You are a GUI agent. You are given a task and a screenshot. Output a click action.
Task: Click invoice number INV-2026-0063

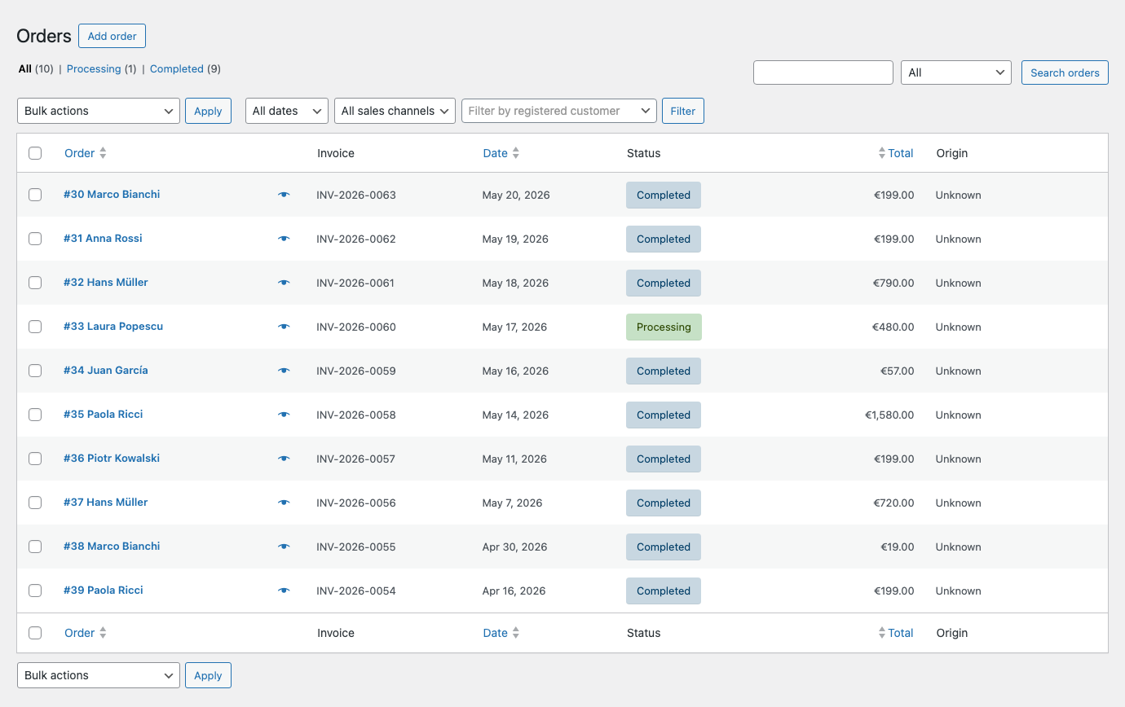[356, 195]
